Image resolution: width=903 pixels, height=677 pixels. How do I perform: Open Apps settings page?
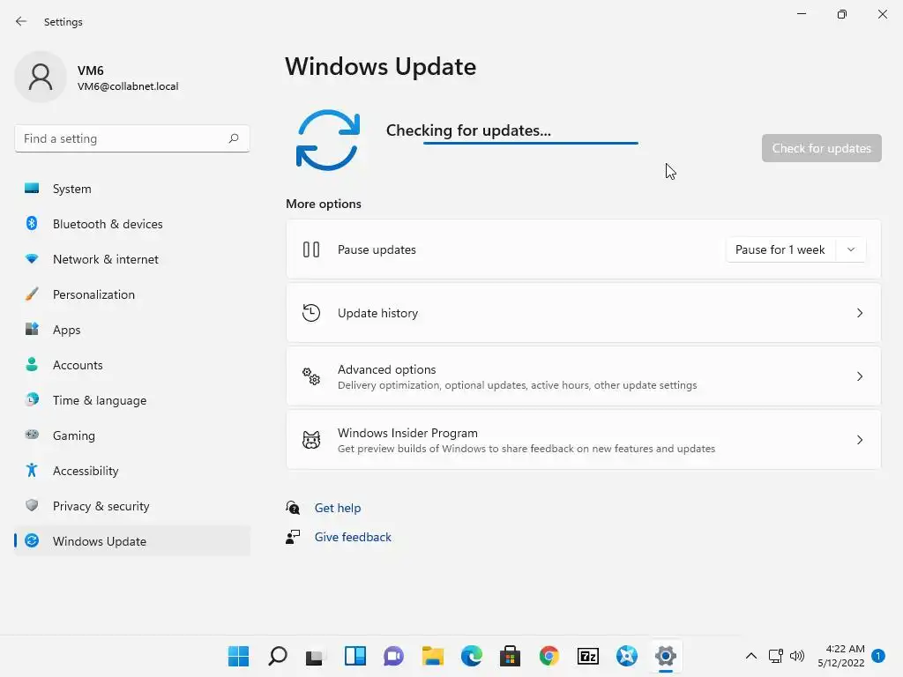(x=132, y=330)
